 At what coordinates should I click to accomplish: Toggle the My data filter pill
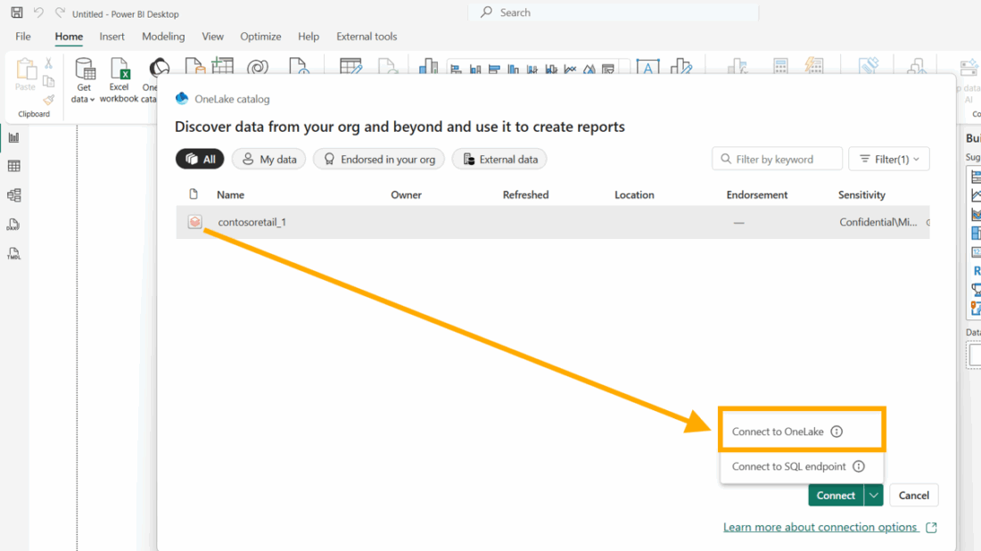(x=269, y=160)
